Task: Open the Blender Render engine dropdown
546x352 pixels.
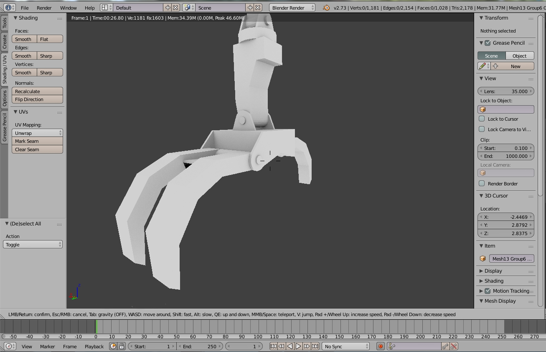Action: [x=292, y=8]
